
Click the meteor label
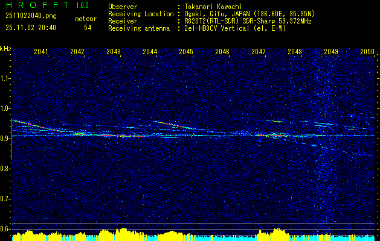(x=86, y=19)
